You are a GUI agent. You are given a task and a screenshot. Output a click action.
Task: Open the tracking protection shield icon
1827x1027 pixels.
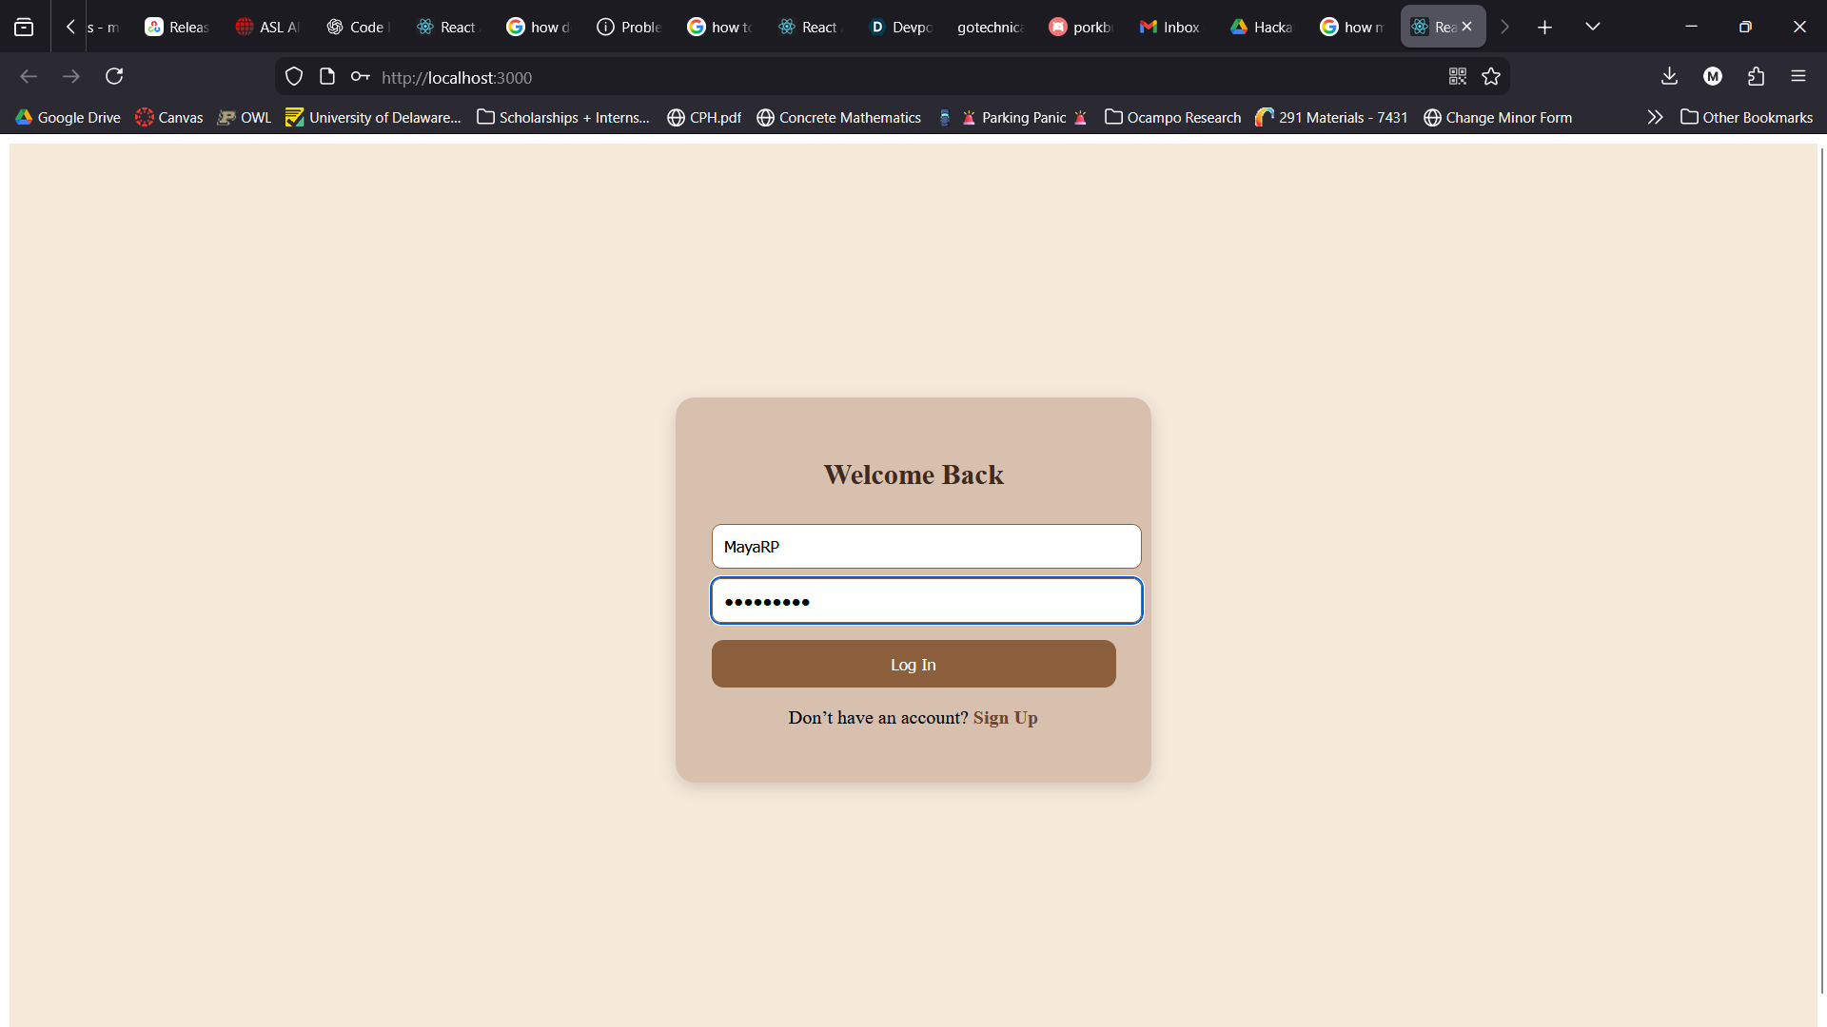pos(294,77)
